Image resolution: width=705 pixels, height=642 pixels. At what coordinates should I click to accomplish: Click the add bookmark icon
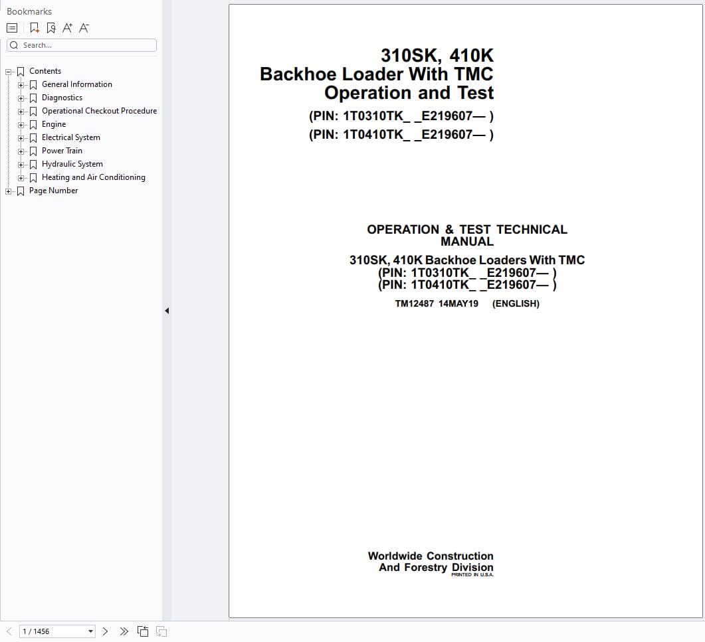(x=34, y=29)
